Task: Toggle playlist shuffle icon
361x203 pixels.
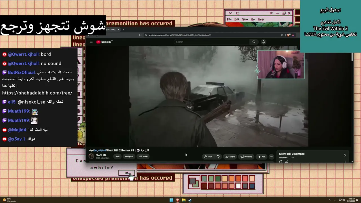Action: (x=286, y=162)
